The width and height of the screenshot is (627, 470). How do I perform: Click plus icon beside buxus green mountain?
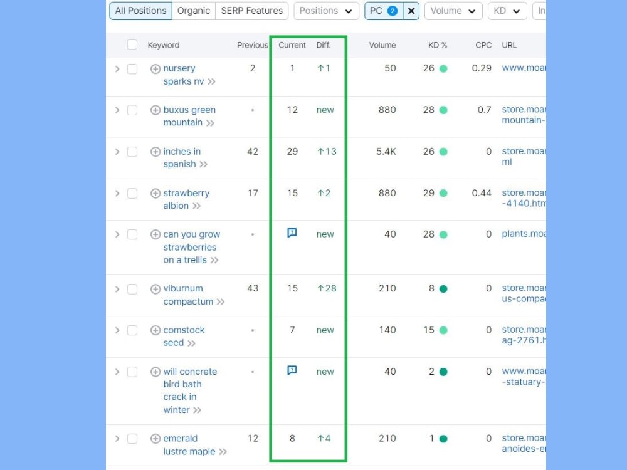(155, 110)
